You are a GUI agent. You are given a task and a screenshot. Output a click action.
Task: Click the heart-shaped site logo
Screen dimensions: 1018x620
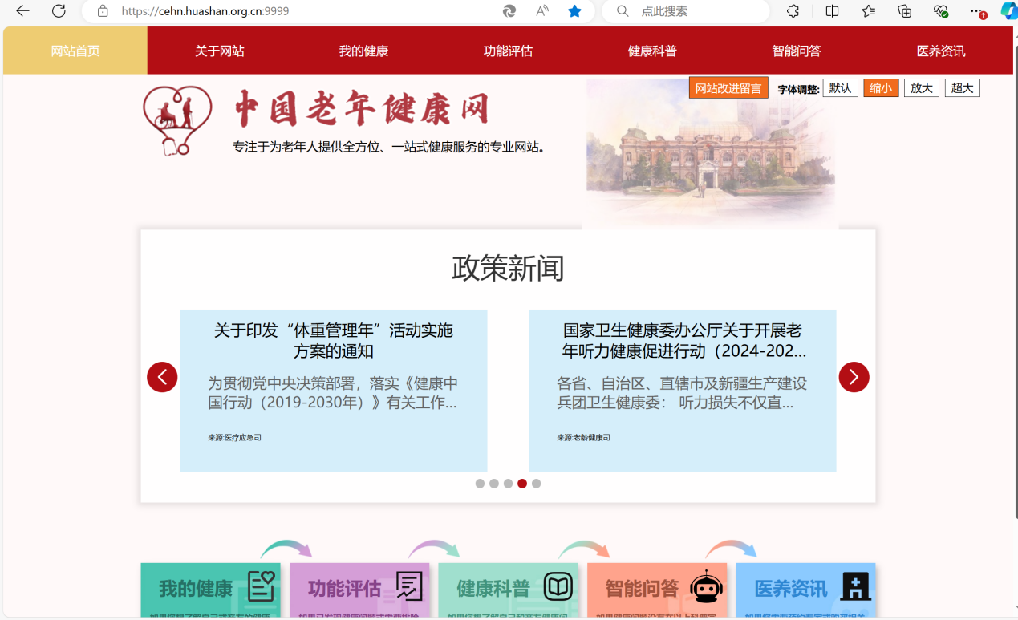click(x=177, y=120)
